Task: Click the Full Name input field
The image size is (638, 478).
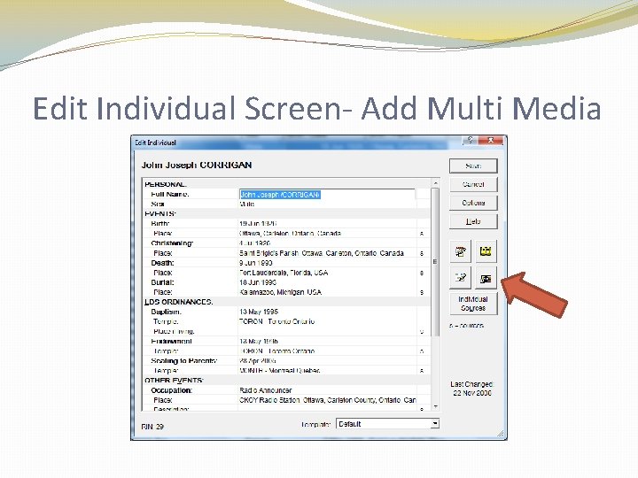Action: coord(327,195)
